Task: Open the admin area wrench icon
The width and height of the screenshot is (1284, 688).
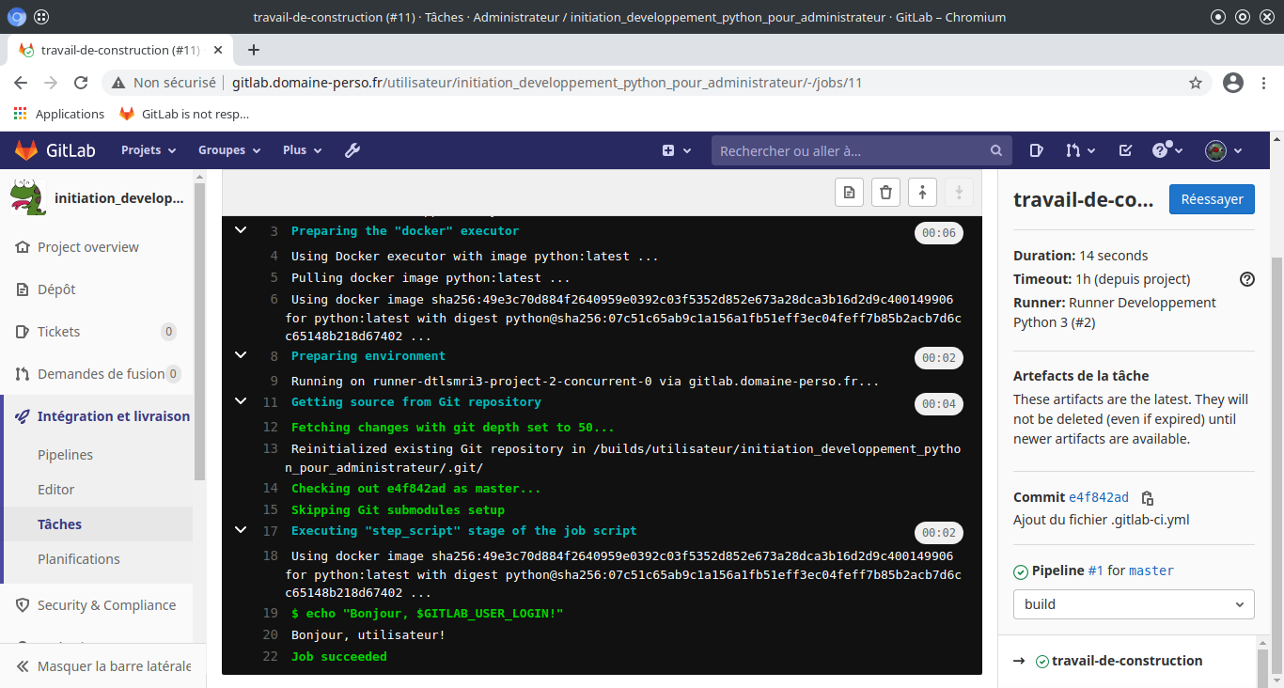Action: [x=352, y=150]
